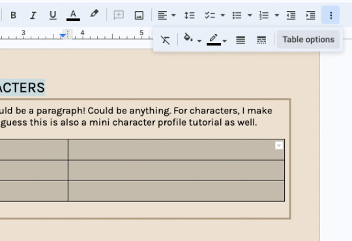
Task: Expand the numbered list options arrow
Action: (277, 15)
